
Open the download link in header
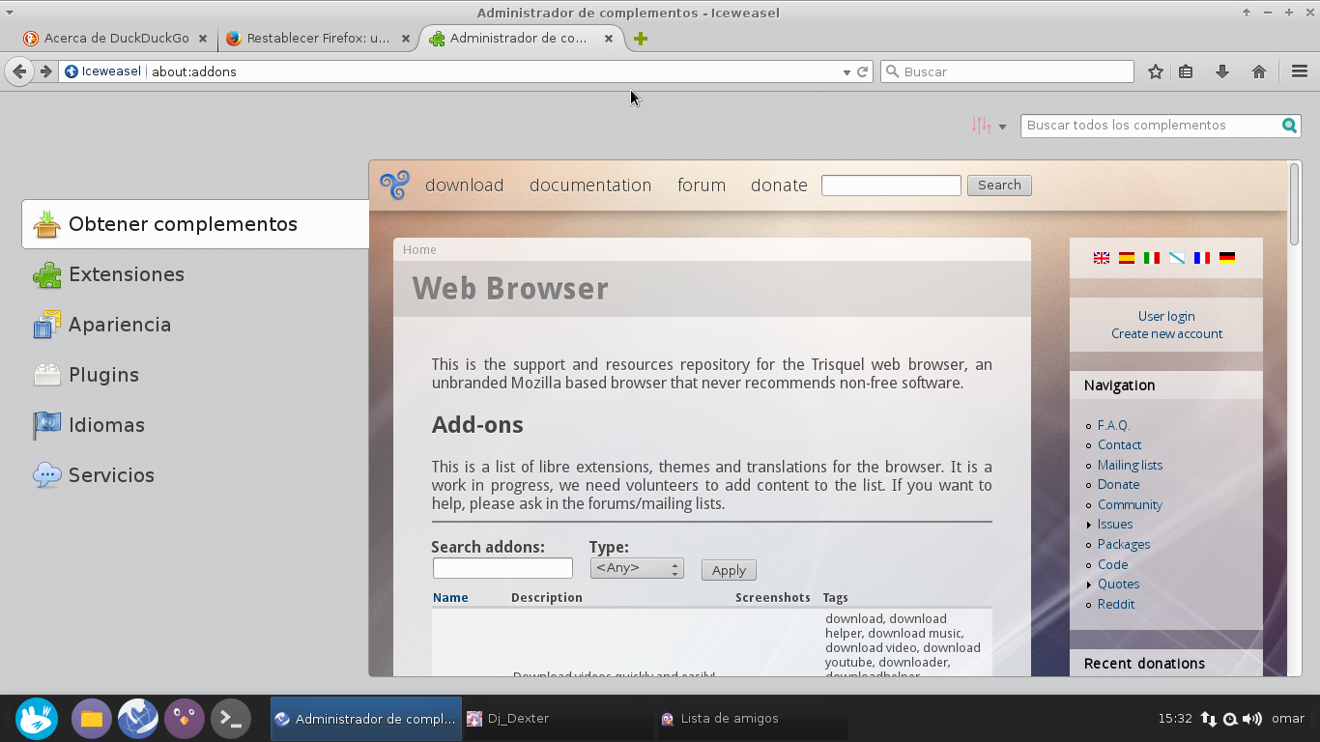coord(464,185)
